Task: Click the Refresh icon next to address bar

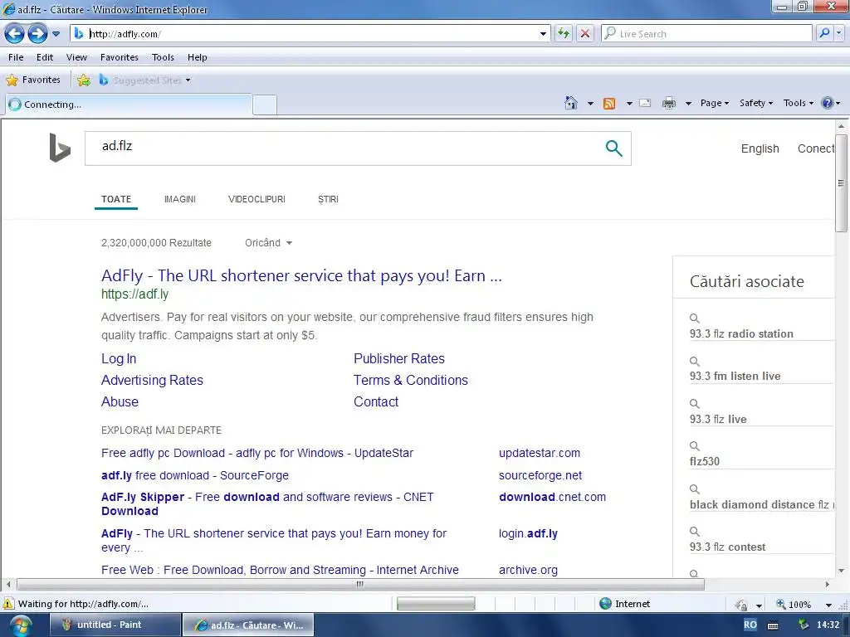Action: point(564,33)
